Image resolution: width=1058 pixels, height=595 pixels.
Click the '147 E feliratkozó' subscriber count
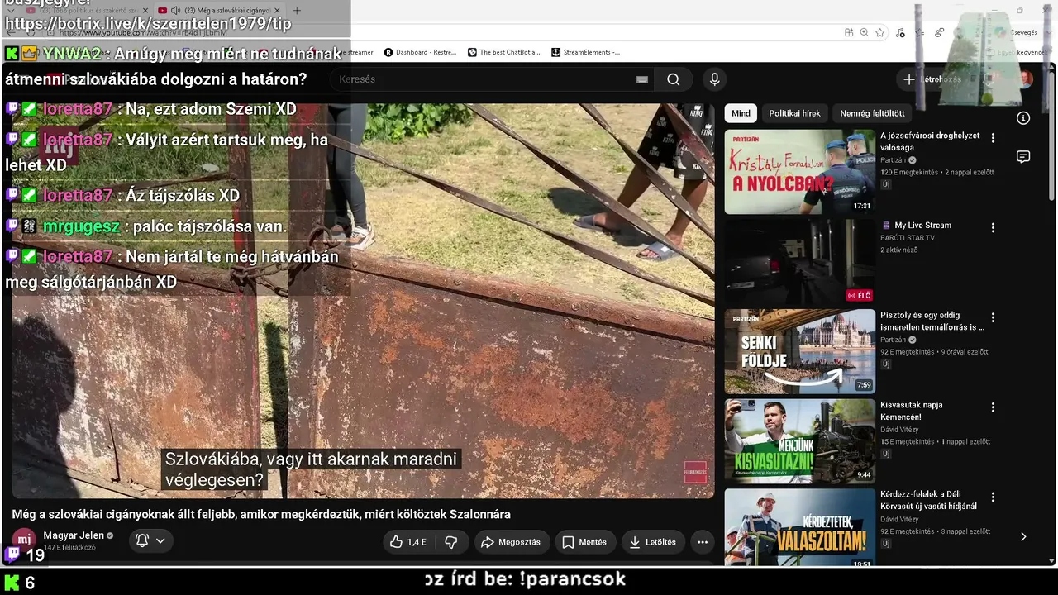(x=69, y=548)
